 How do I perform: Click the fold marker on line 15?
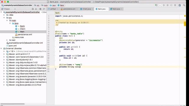[54, 47]
